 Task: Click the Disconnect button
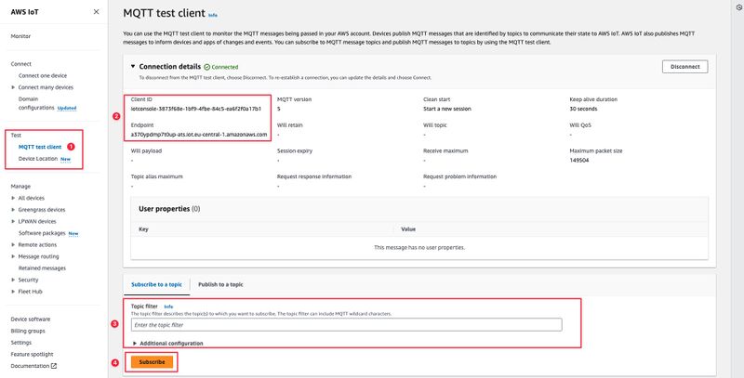click(x=691, y=67)
